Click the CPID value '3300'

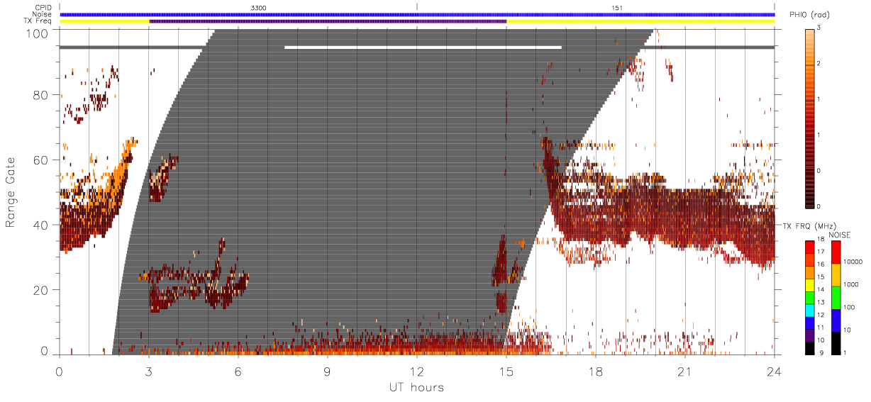[x=259, y=6]
